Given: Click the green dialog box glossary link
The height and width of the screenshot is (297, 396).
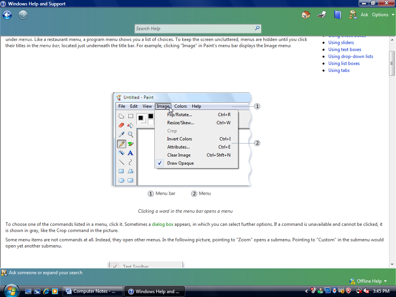Looking at the screenshot, I should pyautogui.click(x=163, y=224).
